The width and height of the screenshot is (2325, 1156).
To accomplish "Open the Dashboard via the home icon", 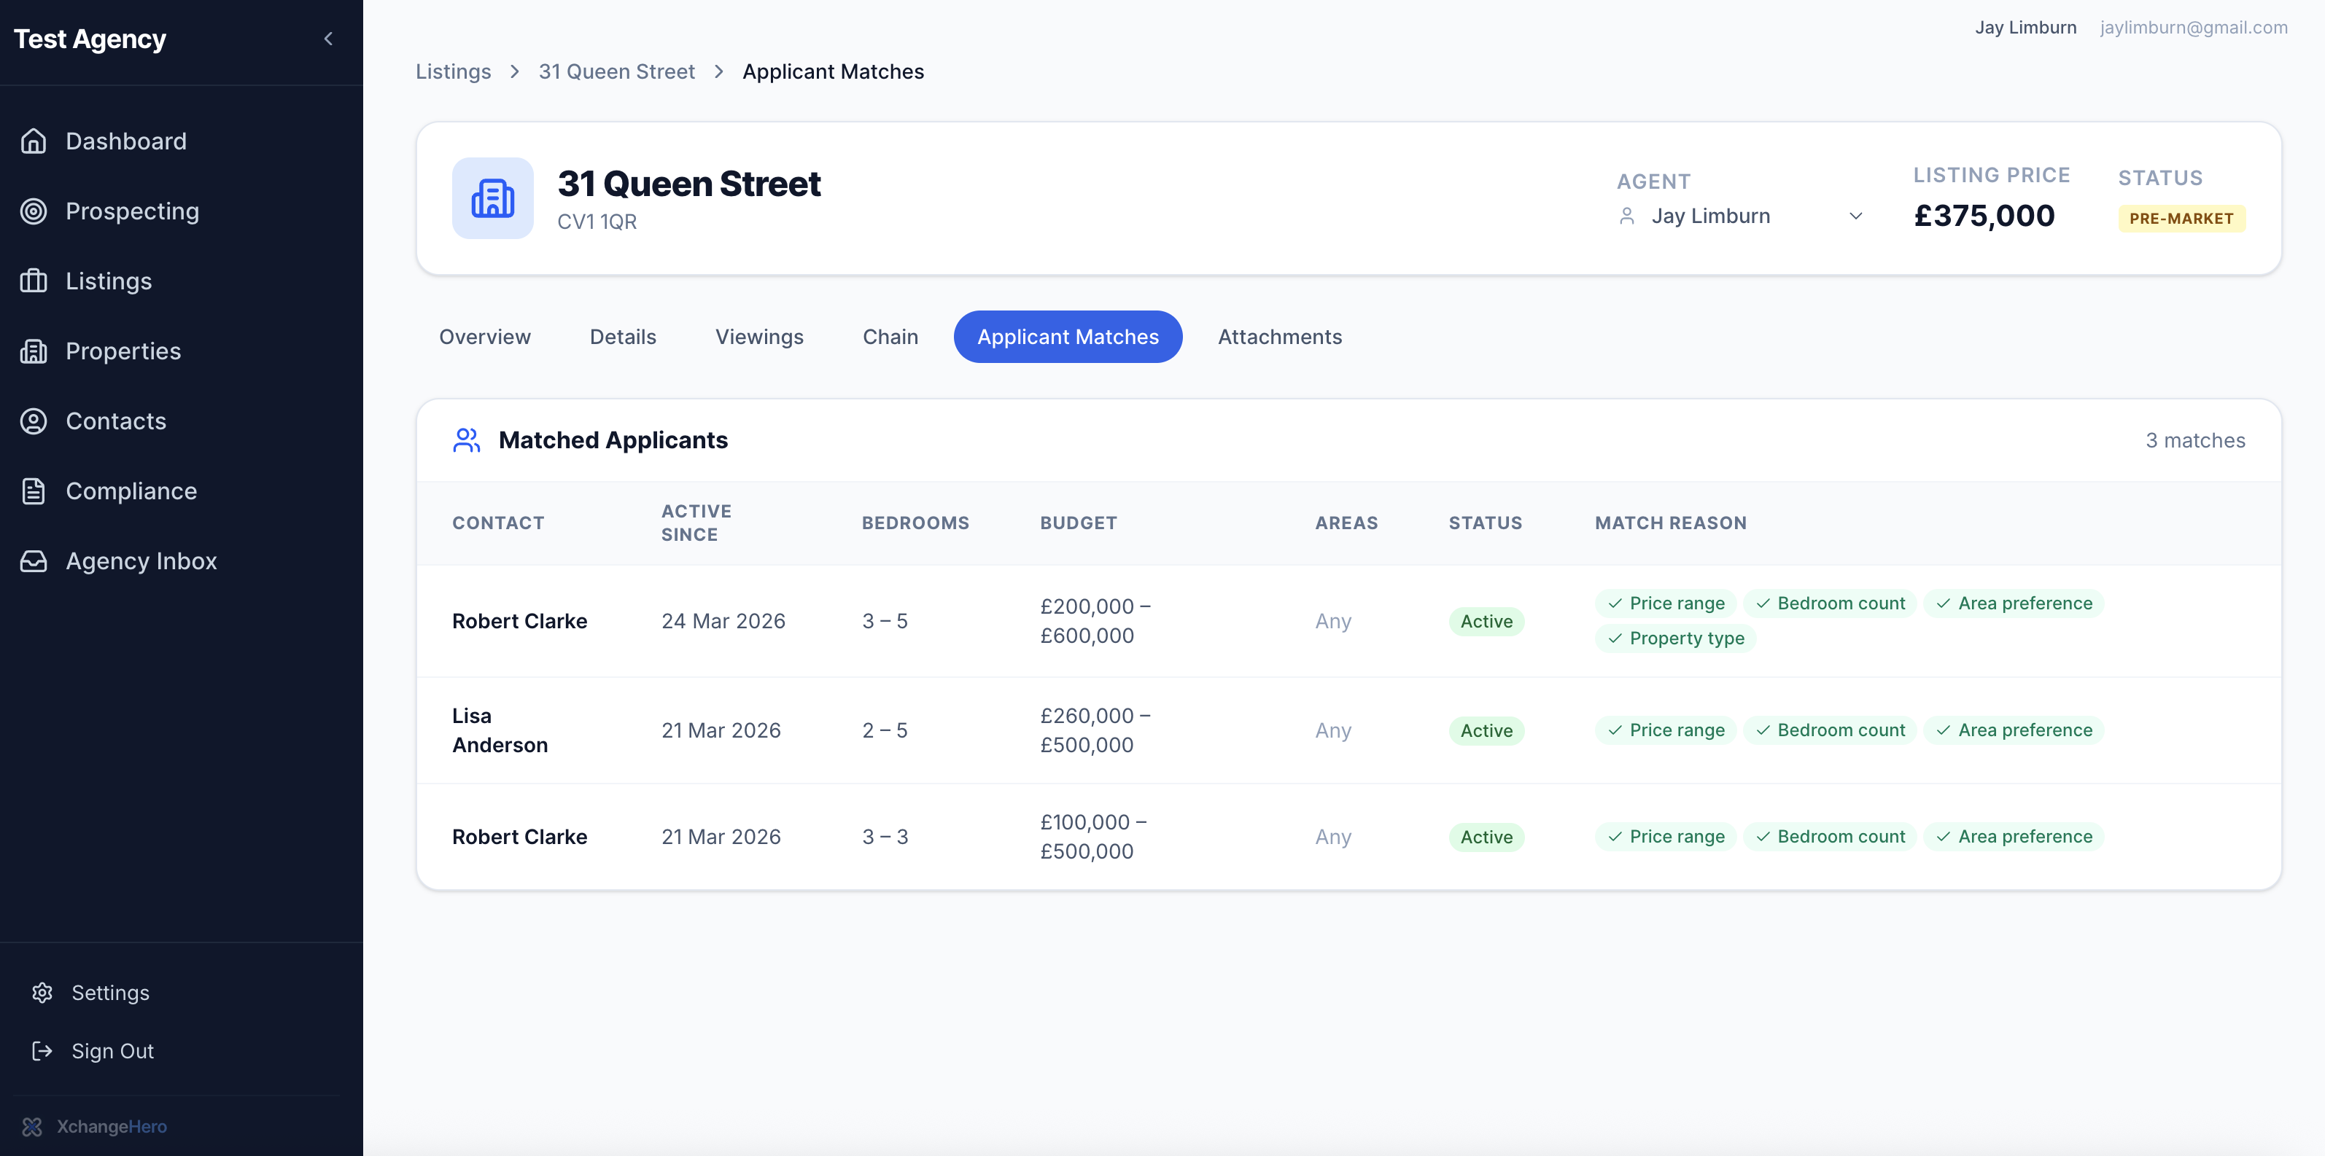I will click(x=34, y=141).
